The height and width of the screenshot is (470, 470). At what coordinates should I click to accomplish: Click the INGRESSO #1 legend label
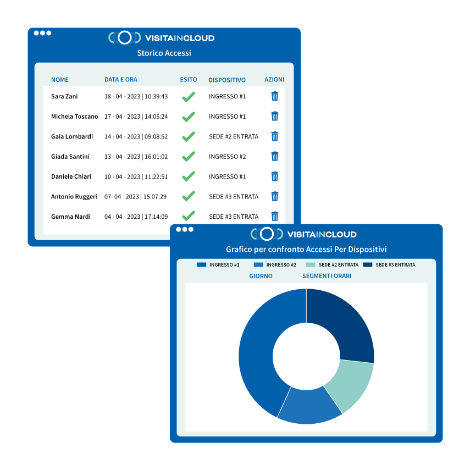coord(224,264)
